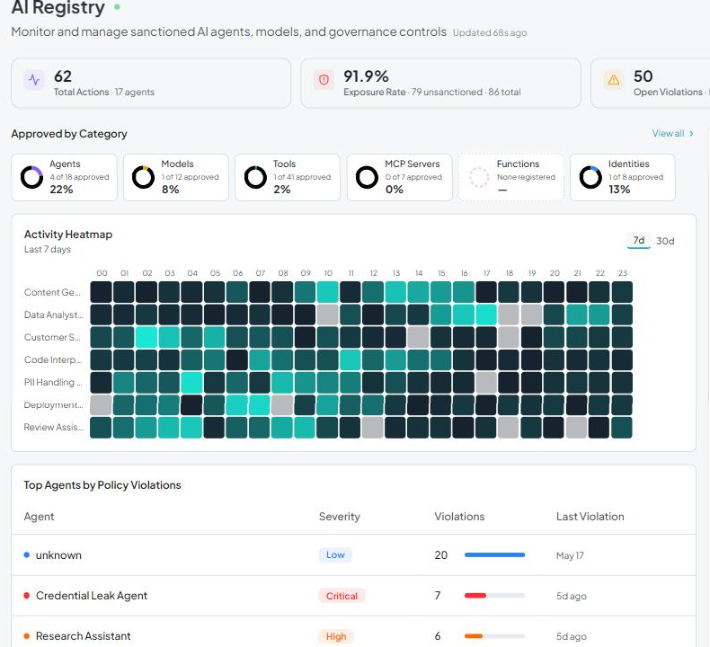Click the Models approval donut chart
The image size is (710, 647).
(144, 177)
